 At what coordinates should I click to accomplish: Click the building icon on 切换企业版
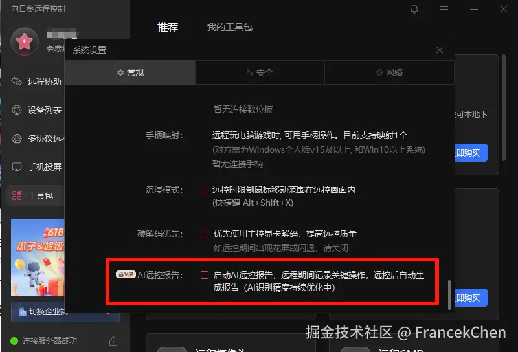pos(22,312)
